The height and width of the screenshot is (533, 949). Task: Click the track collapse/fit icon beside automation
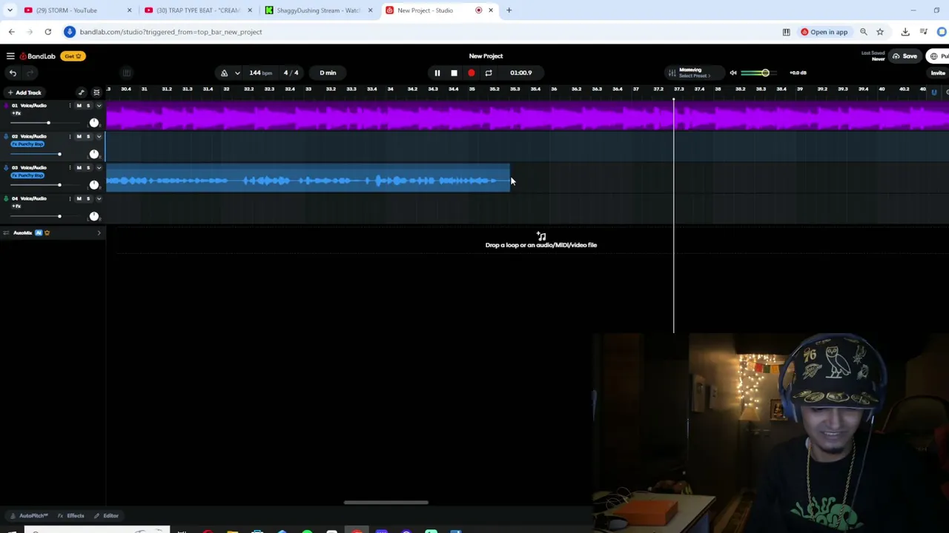pyautogui.click(x=96, y=93)
